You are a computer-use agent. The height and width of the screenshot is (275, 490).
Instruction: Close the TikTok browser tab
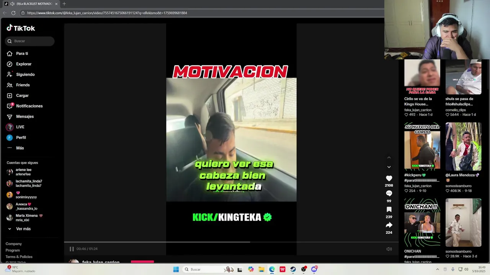(x=56, y=4)
